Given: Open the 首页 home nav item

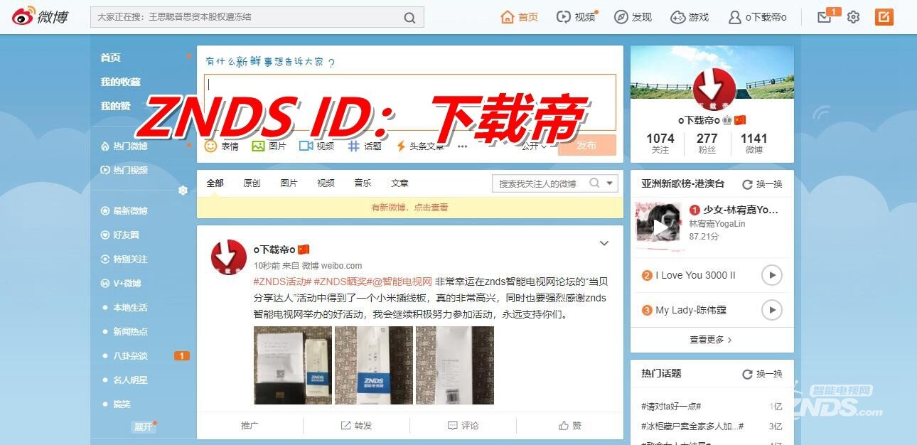Looking at the screenshot, I should coord(520,17).
